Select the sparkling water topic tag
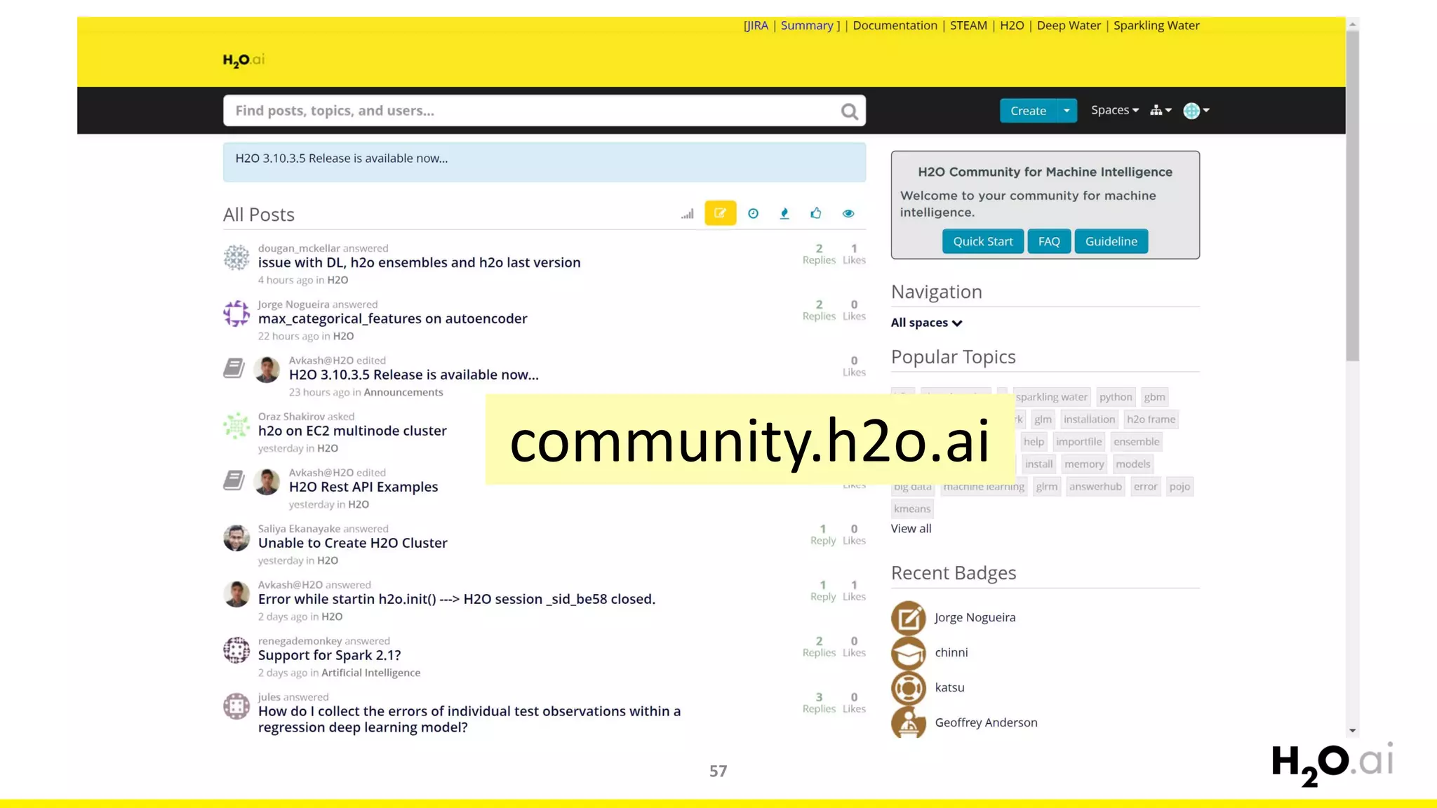1437x808 pixels. (x=1051, y=397)
